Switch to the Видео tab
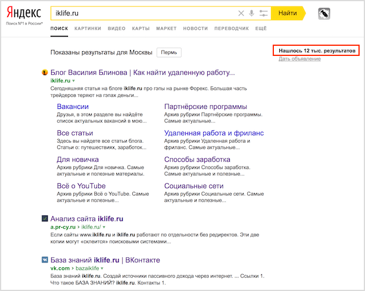Image resolution: width=365 pixels, height=291 pixels. [117, 29]
